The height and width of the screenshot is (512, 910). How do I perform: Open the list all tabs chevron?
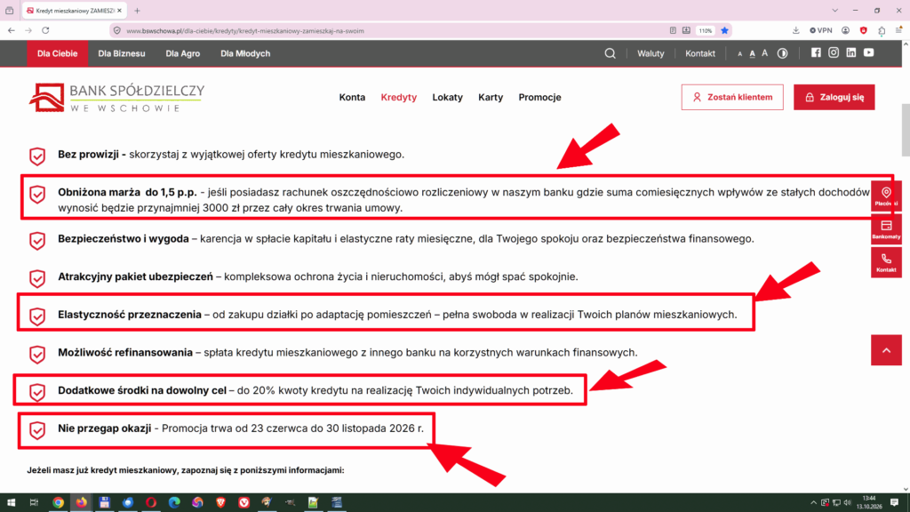tap(835, 11)
